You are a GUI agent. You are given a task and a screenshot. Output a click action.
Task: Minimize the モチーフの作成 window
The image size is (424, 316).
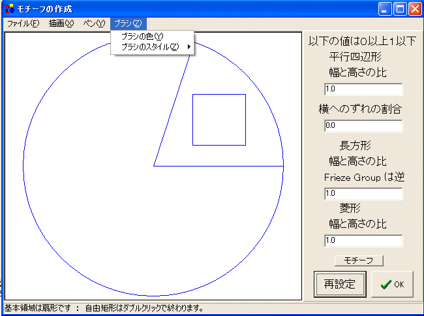(384, 9)
